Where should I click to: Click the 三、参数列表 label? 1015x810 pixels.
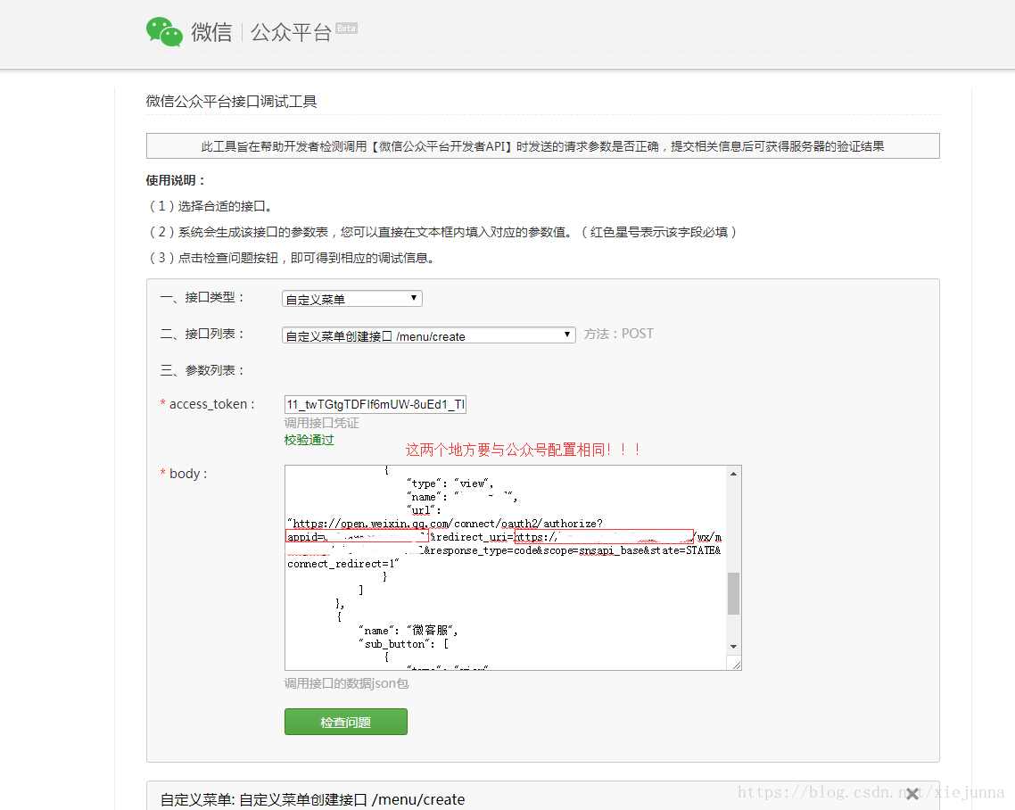pos(202,370)
